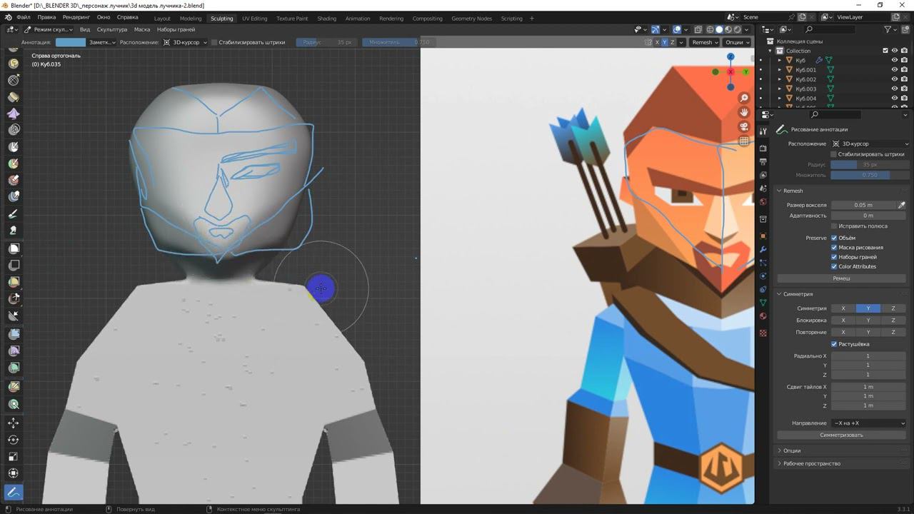The image size is (914, 514).
Task: Click the voxel size eyedropper icon
Action: [902, 205]
